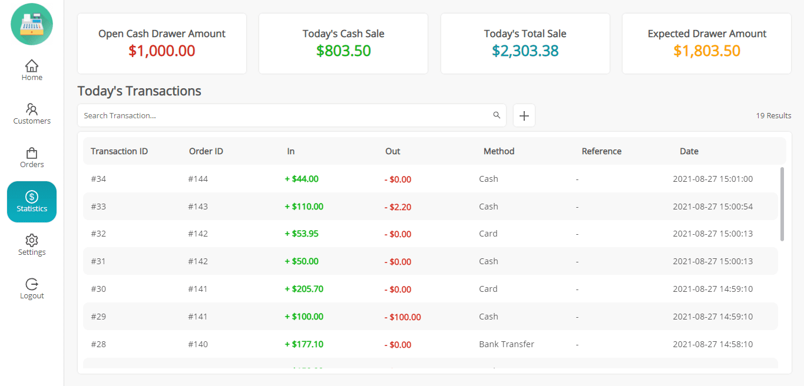Click the cash register app logo
The height and width of the screenshot is (386, 804).
32,24
